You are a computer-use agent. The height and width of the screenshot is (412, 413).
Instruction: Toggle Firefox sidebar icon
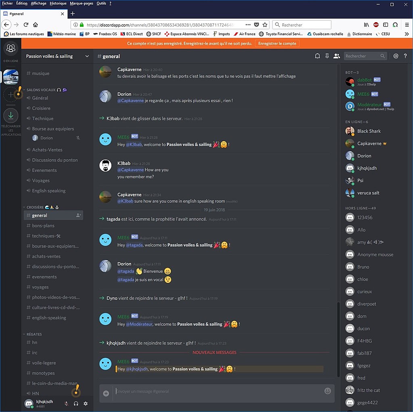point(386,25)
